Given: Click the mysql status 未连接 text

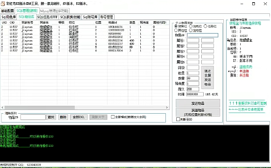Looking at the screenshot, I should [244, 71].
